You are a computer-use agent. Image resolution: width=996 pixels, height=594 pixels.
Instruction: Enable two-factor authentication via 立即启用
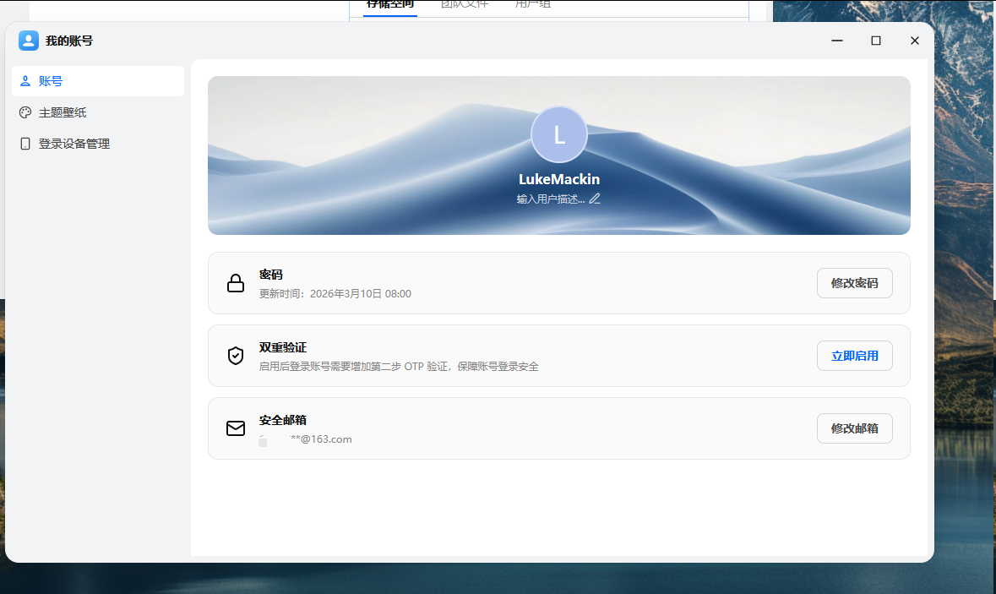pyautogui.click(x=854, y=355)
